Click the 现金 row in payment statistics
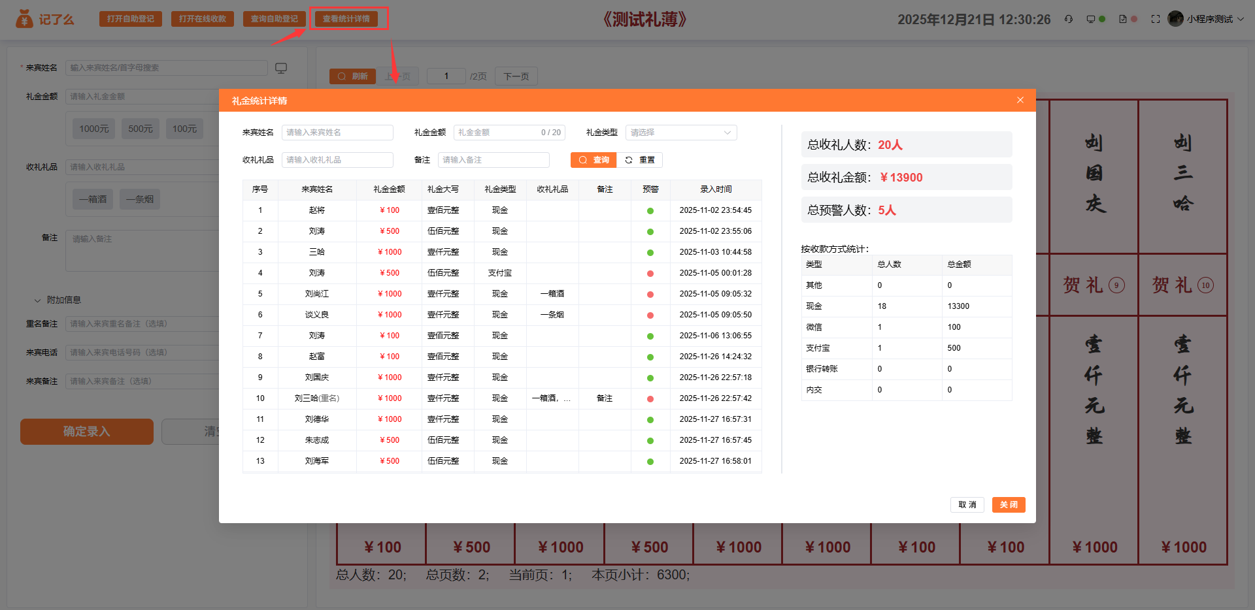Screen dimensions: 1255x610 pos(907,306)
